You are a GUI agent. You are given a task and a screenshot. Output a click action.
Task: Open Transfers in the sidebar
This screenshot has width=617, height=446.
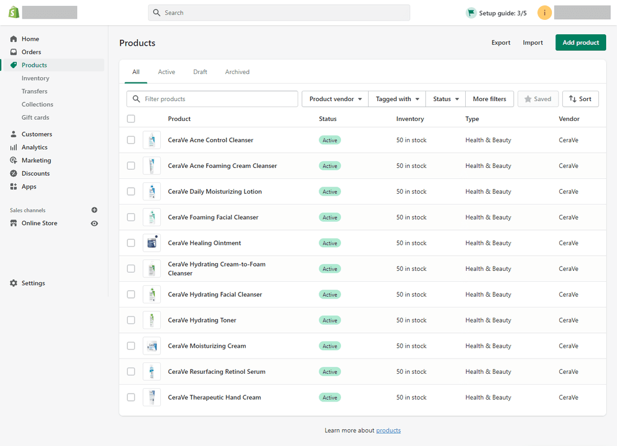pyautogui.click(x=34, y=91)
